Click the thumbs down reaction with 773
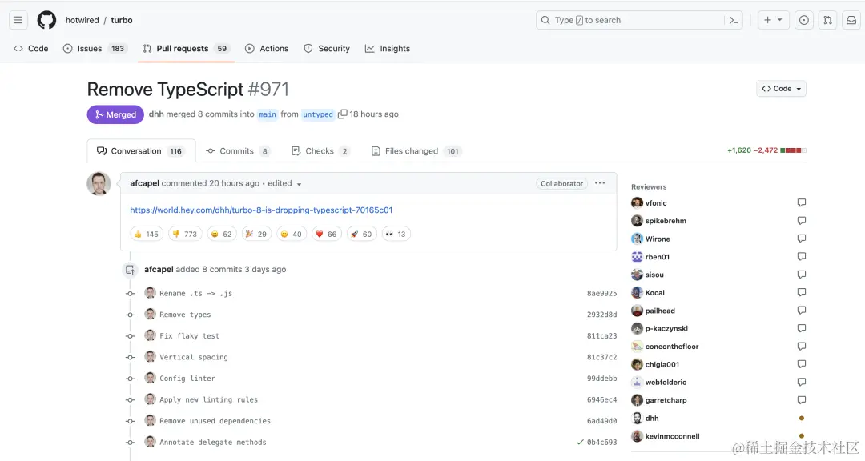This screenshot has height=461, width=865. (185, 234)
